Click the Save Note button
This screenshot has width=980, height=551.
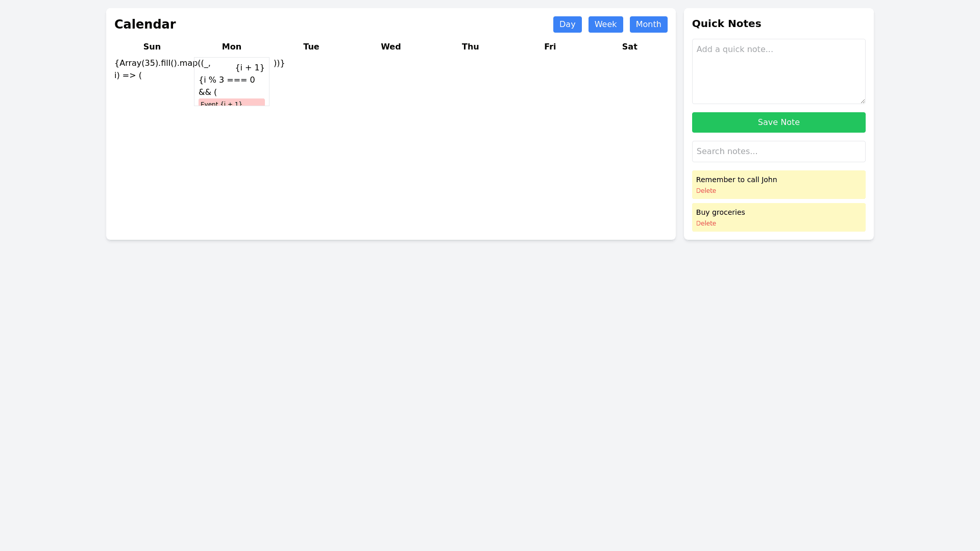(778, 122)
